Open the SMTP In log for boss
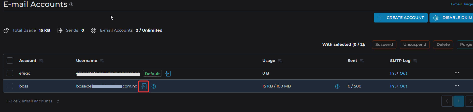Screen dimensions: 473x112 (392, 86)
